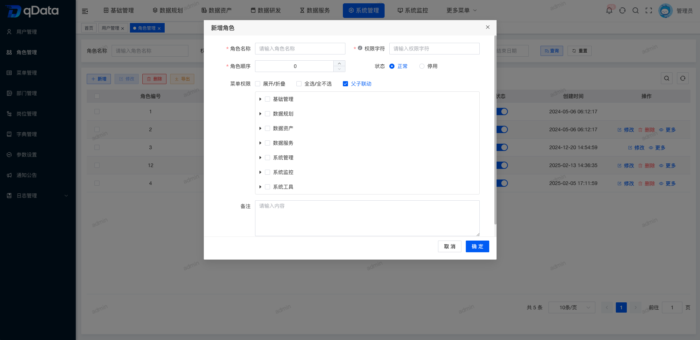Focus the 权限字符 input field
700x340 pixels.
(434, 49)
